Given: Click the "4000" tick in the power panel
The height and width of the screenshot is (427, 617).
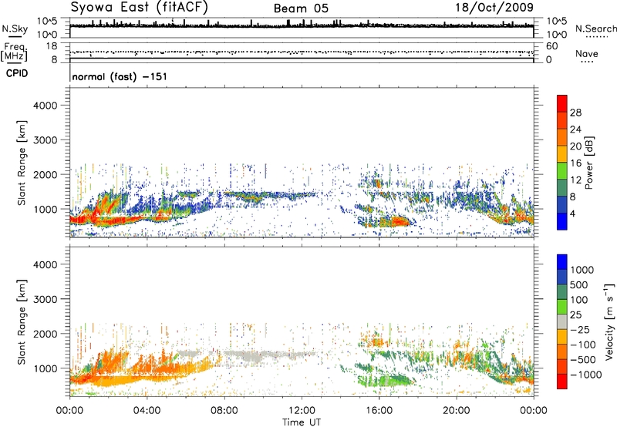Looking at the screenshot, I should (x=46, y=106).
